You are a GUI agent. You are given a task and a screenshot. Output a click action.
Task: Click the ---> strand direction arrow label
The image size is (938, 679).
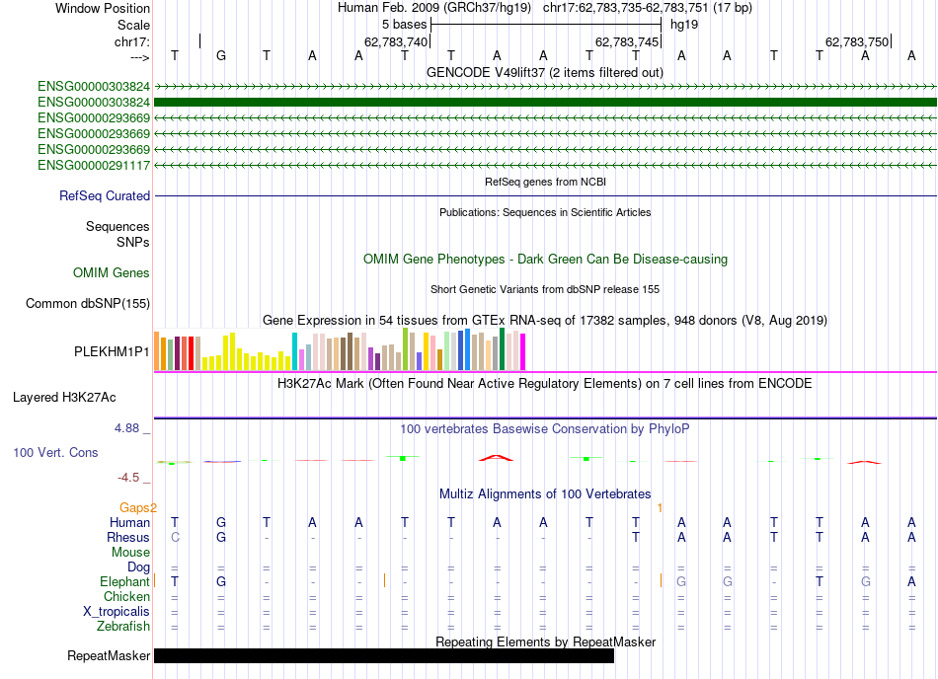pyautogui.click(x=139, y=57)
